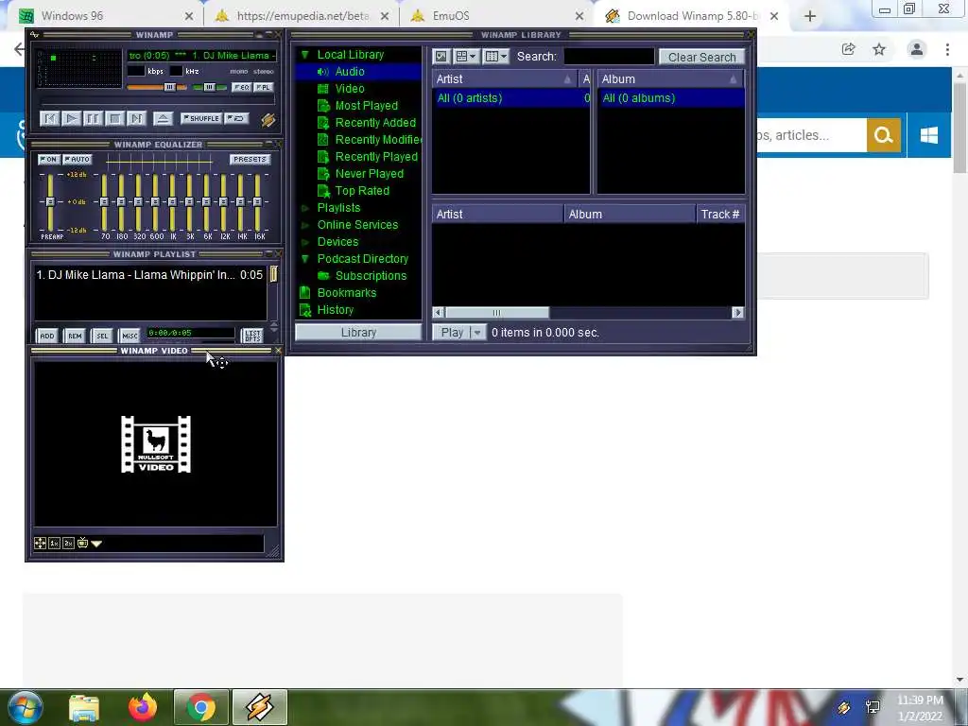Start playback with the Winamp Play button

coord(71,118)
